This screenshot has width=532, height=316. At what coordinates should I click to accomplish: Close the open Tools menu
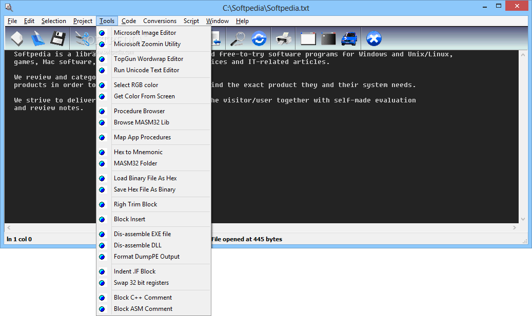107,21
